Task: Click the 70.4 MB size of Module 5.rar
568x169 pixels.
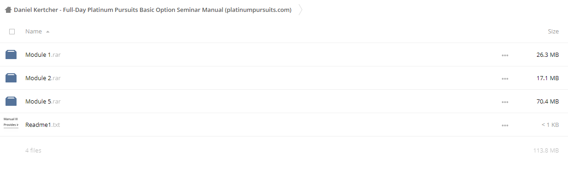Action: (548, 101)
